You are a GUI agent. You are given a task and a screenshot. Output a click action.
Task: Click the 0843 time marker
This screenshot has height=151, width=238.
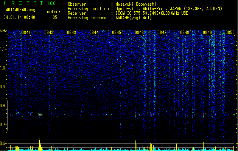point(72,32)
